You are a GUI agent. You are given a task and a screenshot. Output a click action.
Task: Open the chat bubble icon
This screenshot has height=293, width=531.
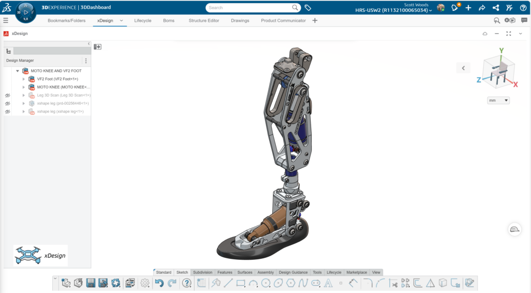(x=524, y=20)
